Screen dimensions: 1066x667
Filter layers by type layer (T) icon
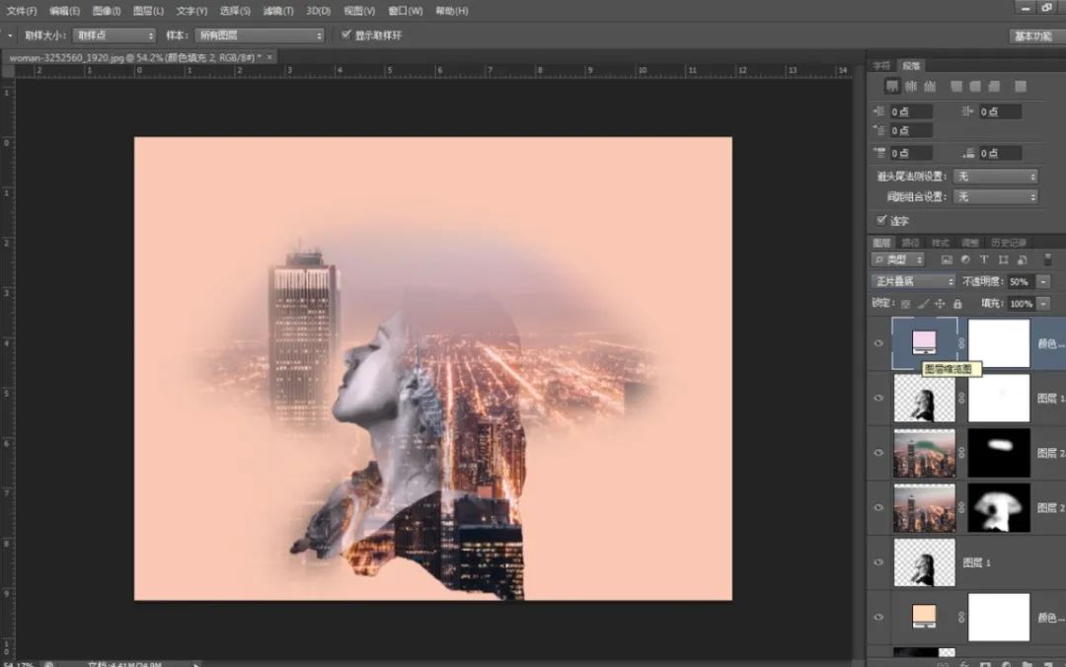pos(984,259)
